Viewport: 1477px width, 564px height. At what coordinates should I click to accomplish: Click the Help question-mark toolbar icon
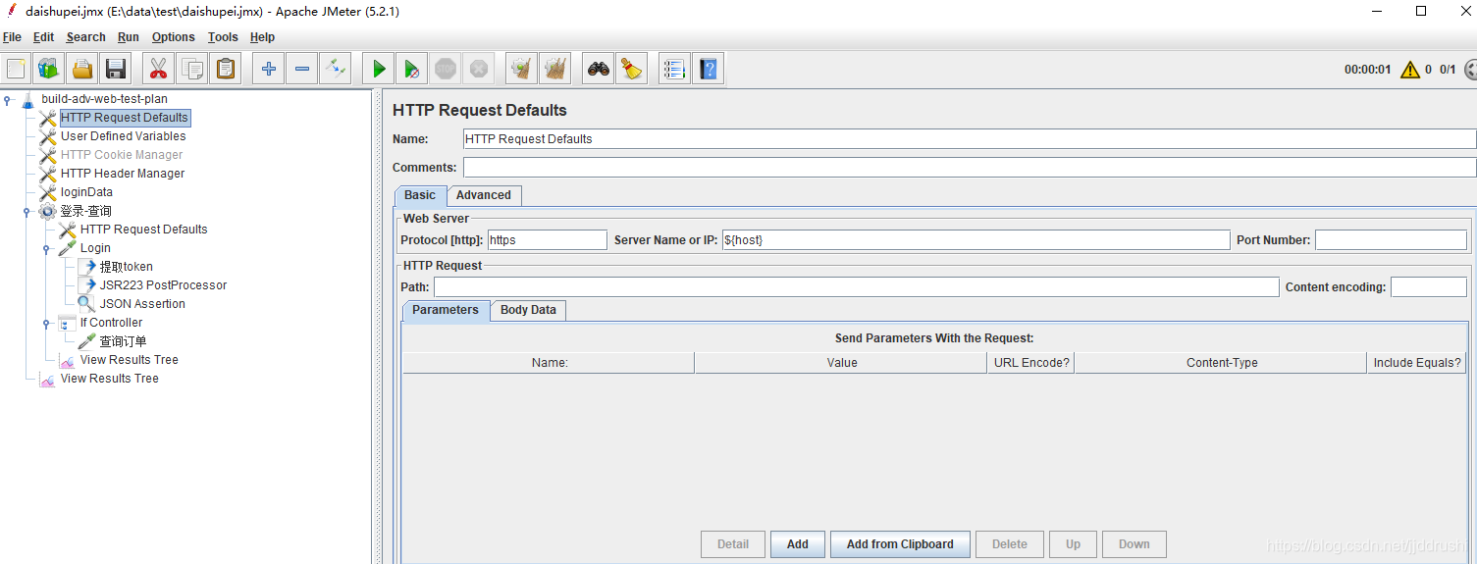coord(709,69)
